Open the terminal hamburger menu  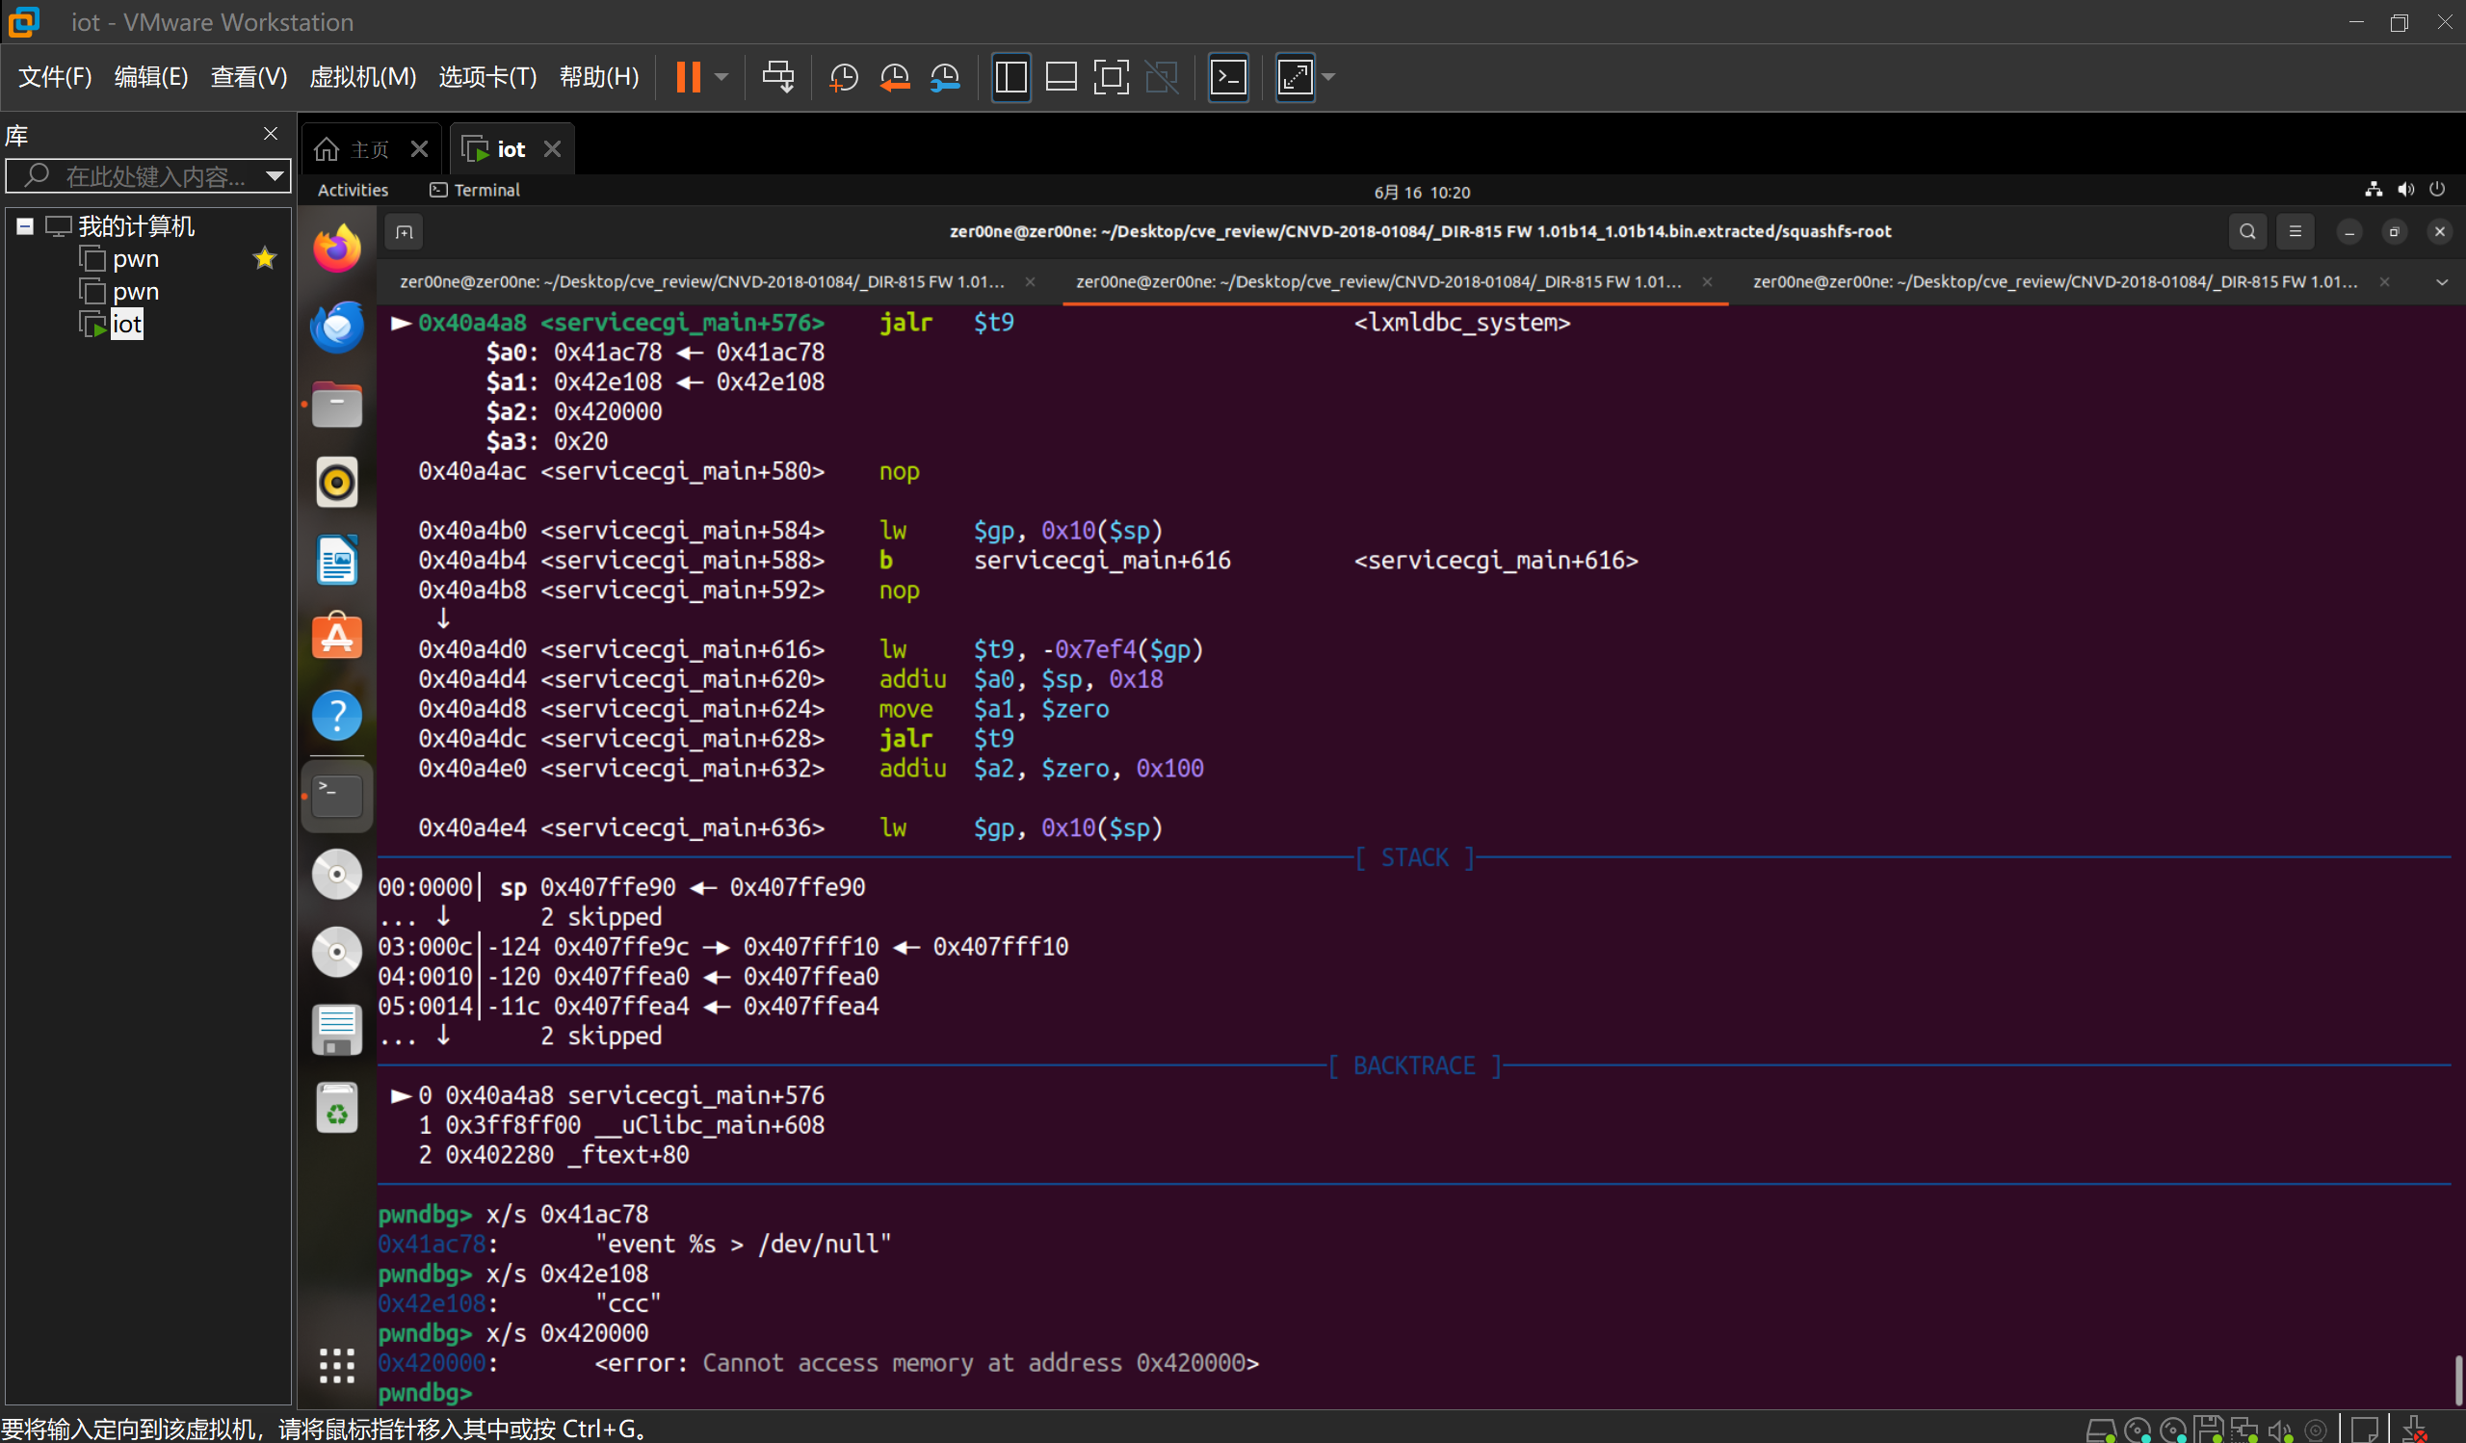point(2295,232)
